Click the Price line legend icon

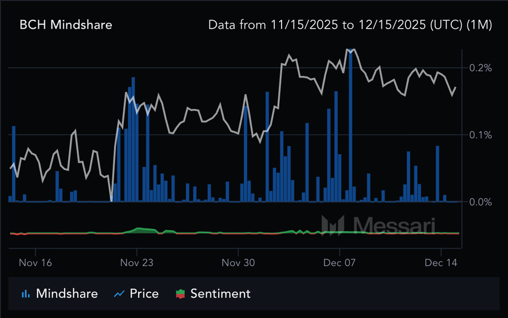click(x=119, y=293)
